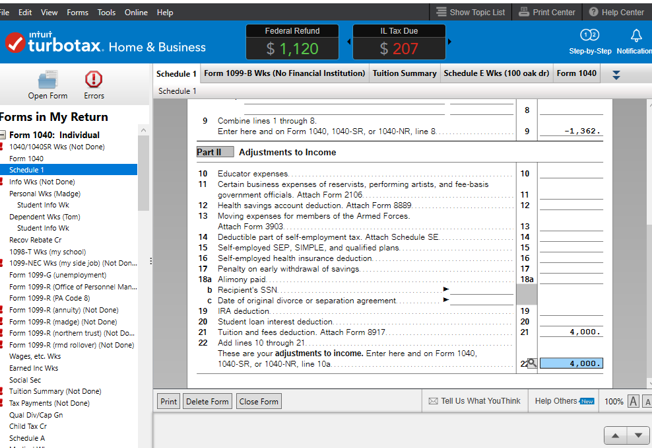The width and height of the screenshot is (652, 448).
Task: Switch to Schedule E Wks tab
Action: click(496, 73)
